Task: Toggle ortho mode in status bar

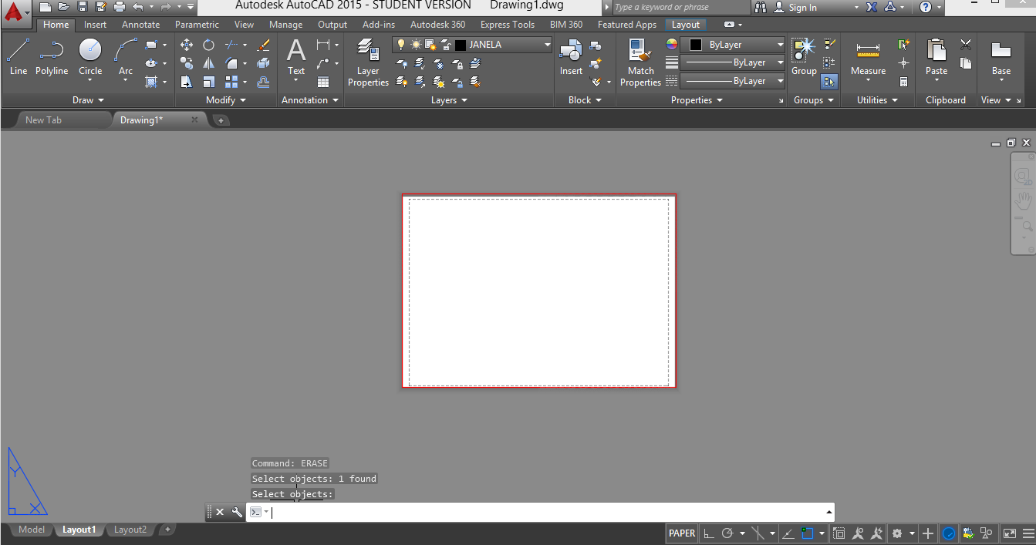Action: pyautogui.click(x=708, y=533)
